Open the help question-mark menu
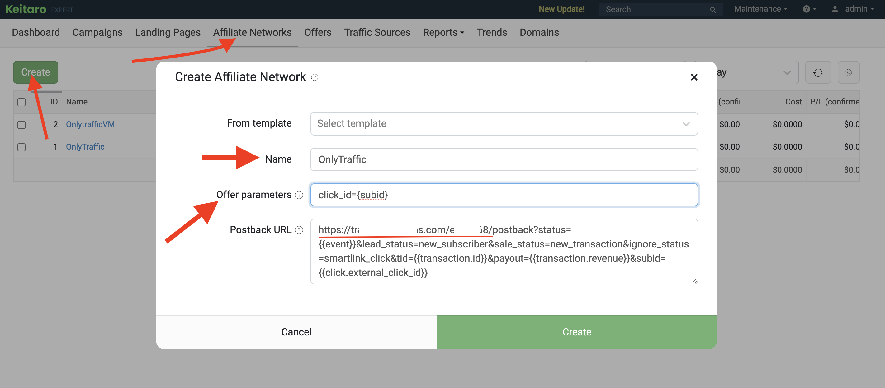The width and height of the screenshot is (885, 388). point(809,9)
